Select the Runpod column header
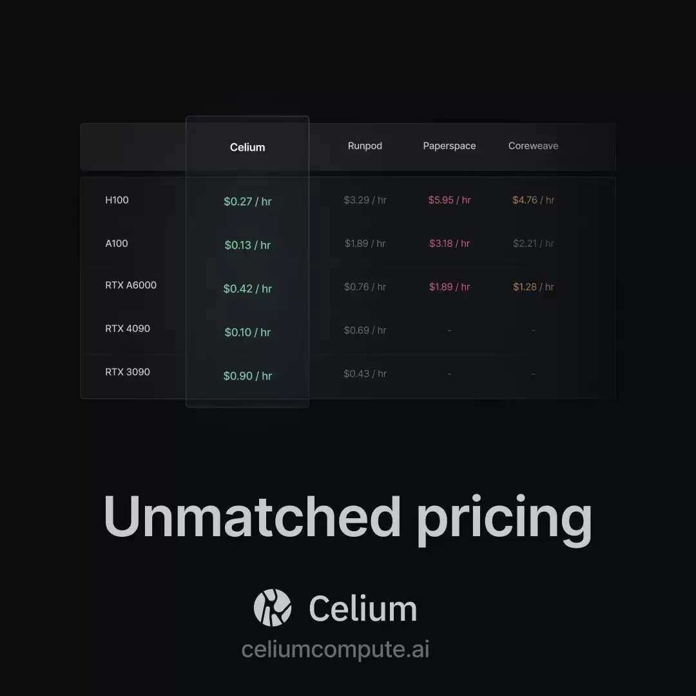 coord(365,146)
